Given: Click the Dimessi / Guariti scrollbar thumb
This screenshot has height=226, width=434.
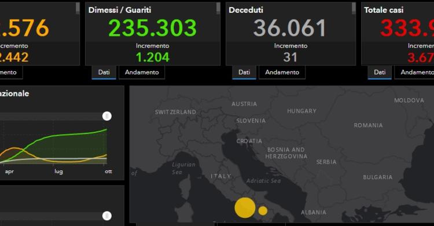Looking at the screenshot, I should [x=218, y=8].
